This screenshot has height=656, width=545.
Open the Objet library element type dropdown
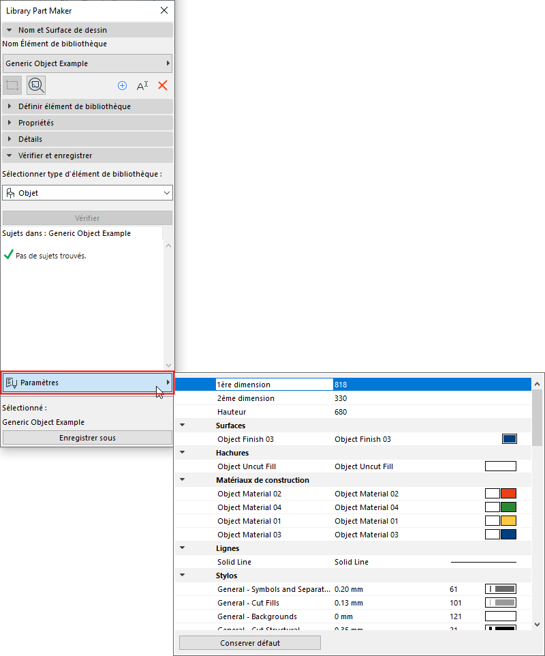pyautogui.click(x=166, y=192)
